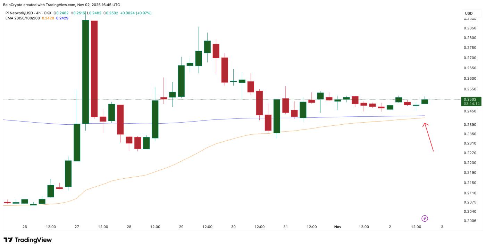Click the TradingView logo

point(27,240)
